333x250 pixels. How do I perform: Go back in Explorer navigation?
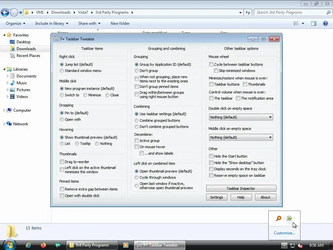click(5, 13)
